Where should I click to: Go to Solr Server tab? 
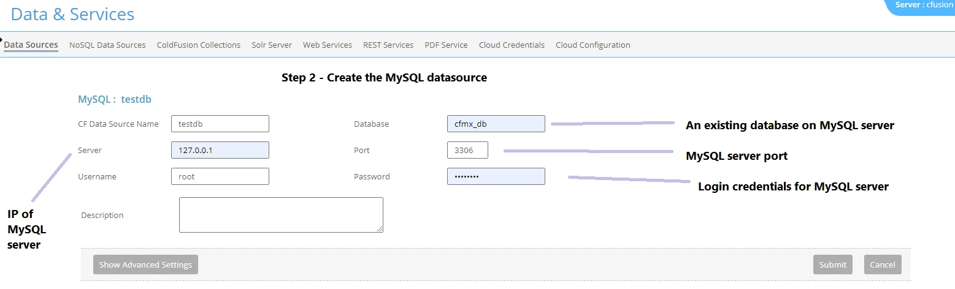pyautogui.click(x=272, y=45)
